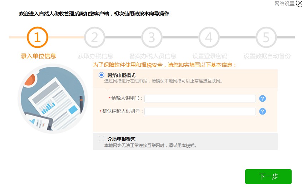Open help icon beside 纳税人识别号 field
This screenshot has width=302, height=187.
click(262, 99)
